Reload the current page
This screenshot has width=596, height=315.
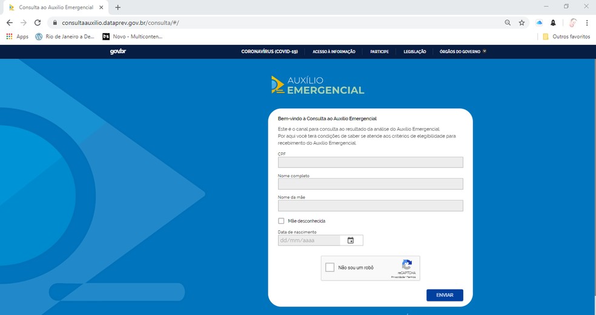tap(38, 23)
